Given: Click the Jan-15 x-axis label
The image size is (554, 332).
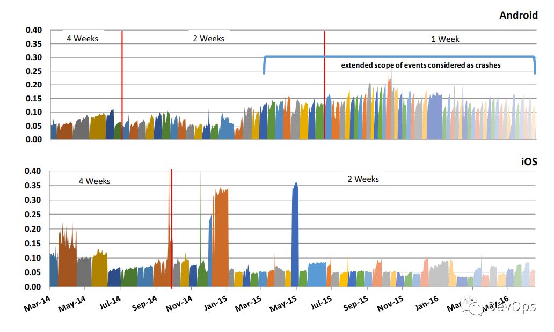Looking at the screenshot, I should tap(216, 304).
